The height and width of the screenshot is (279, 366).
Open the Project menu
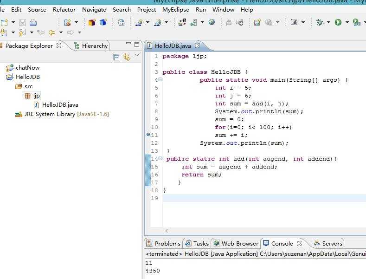coord(146,10)
